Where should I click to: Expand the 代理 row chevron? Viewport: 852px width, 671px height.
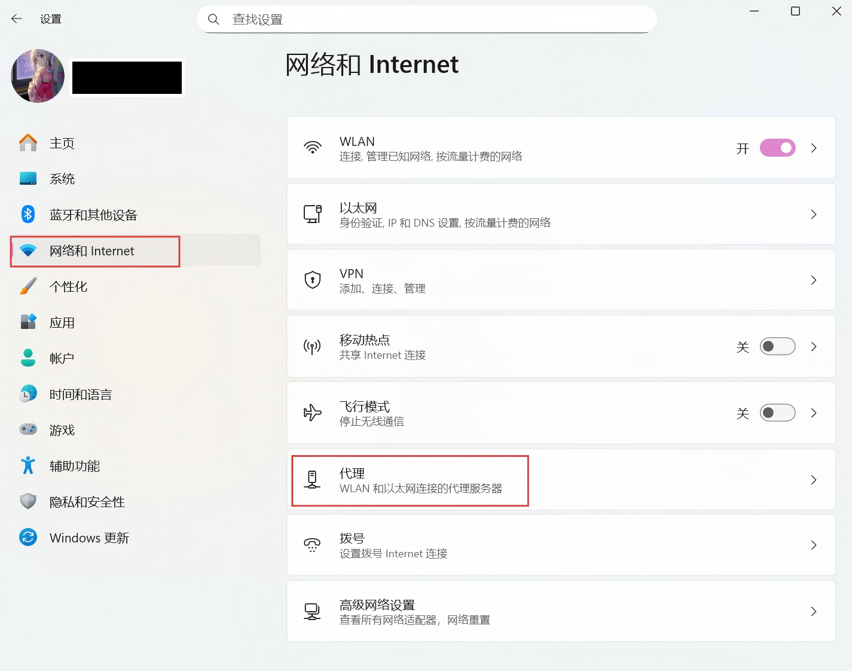(813, 480)
